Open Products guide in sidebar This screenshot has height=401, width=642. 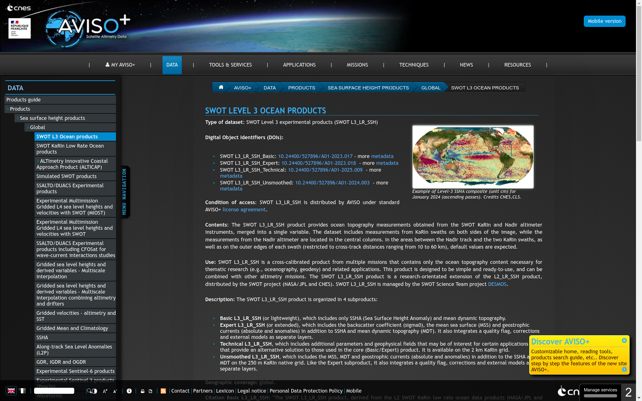[x=60, y=100]
